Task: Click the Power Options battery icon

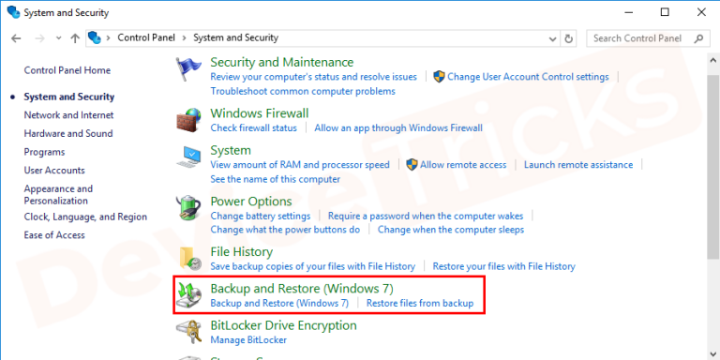Action: point(188,209)
